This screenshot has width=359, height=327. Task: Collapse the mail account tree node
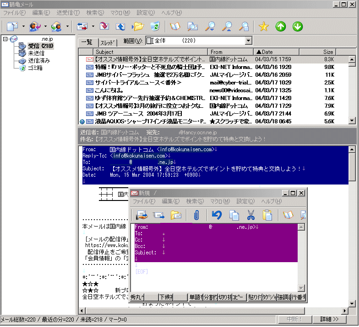coord(5,39)
